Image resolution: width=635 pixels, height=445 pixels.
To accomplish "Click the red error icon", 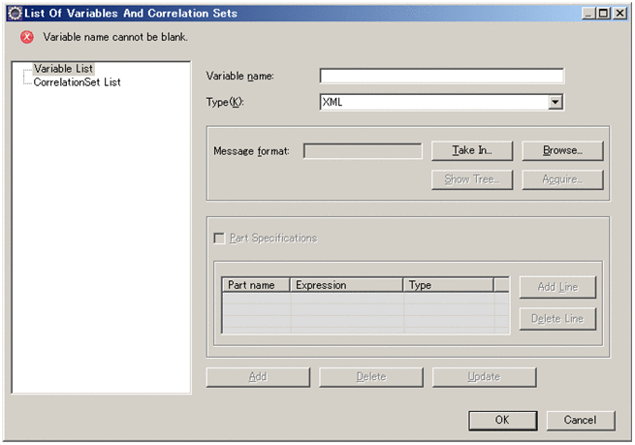I will [x=26, y=38].
